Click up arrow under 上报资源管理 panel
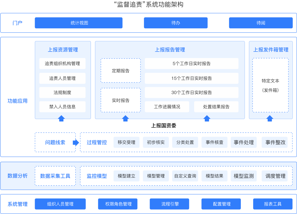 (61, 118)
